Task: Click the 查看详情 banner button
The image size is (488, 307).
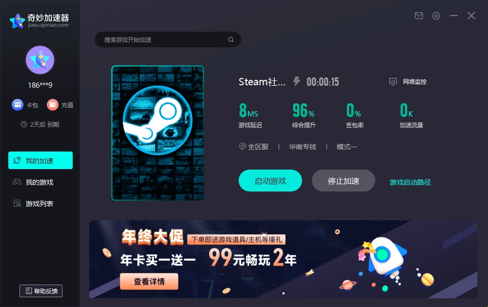Action: pyautogui.click(x=149, y=281)
